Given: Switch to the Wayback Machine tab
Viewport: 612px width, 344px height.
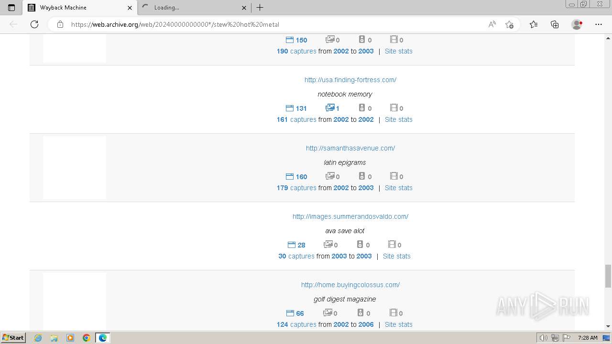Looking at the screenshot, I should click(x=80, y=8).
